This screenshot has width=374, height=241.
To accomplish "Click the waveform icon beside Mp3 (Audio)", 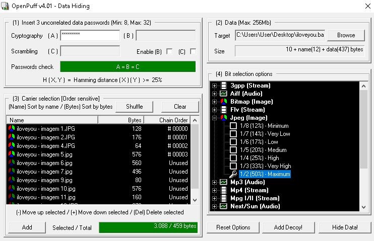I will tap(223, 182).
